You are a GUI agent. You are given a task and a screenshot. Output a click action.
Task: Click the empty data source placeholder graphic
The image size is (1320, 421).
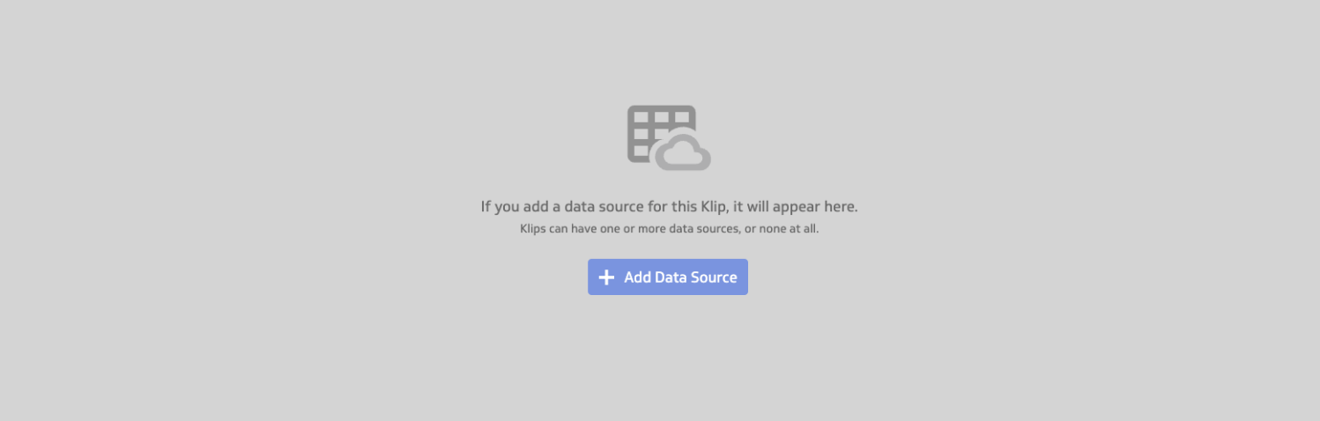669,137
